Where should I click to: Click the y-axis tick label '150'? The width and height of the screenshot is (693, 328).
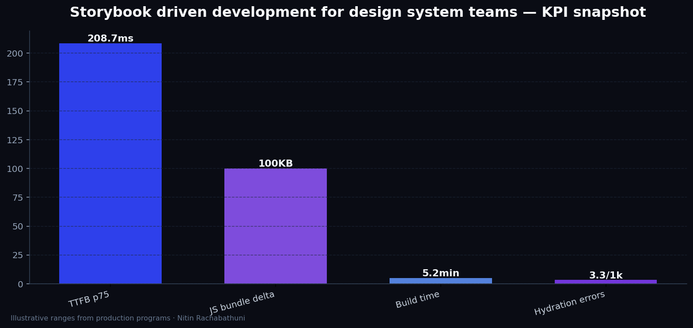[x=15, y=111]
